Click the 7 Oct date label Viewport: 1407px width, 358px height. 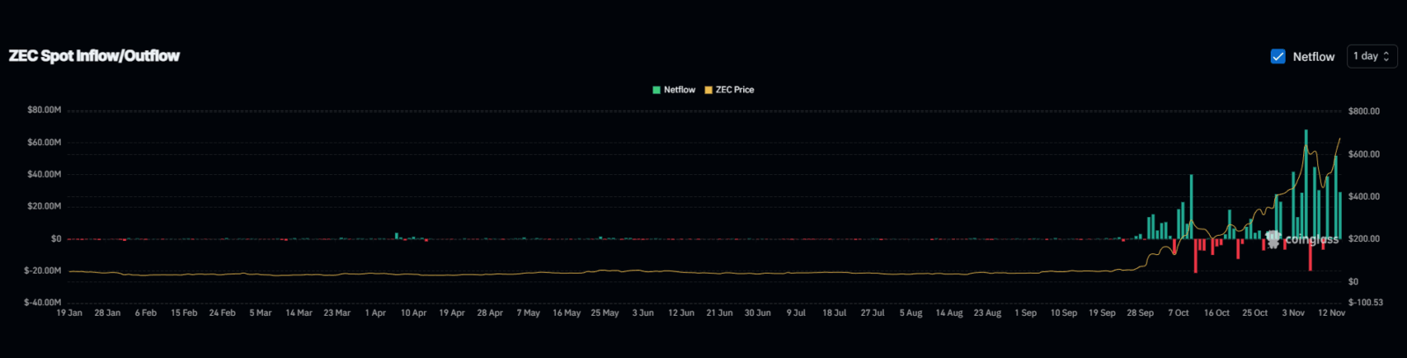(x=1178, y=313)
